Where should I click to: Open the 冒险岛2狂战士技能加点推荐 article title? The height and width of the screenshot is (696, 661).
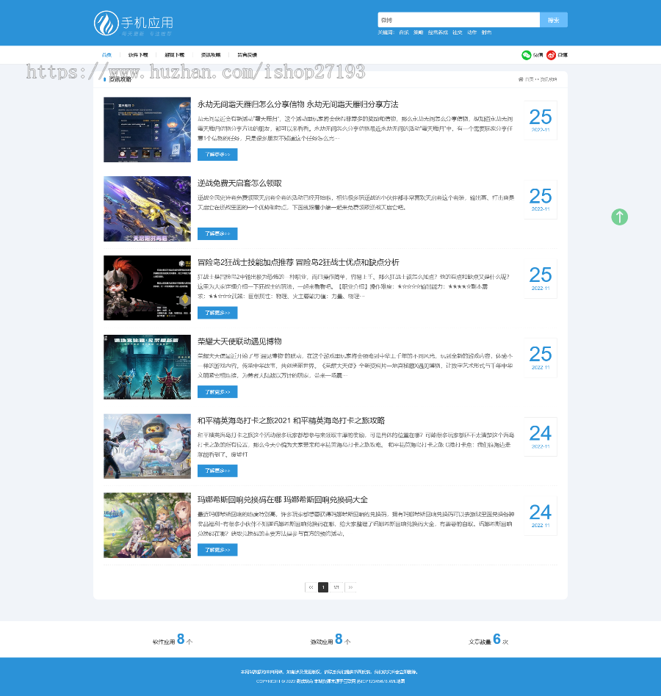[298, 262]
